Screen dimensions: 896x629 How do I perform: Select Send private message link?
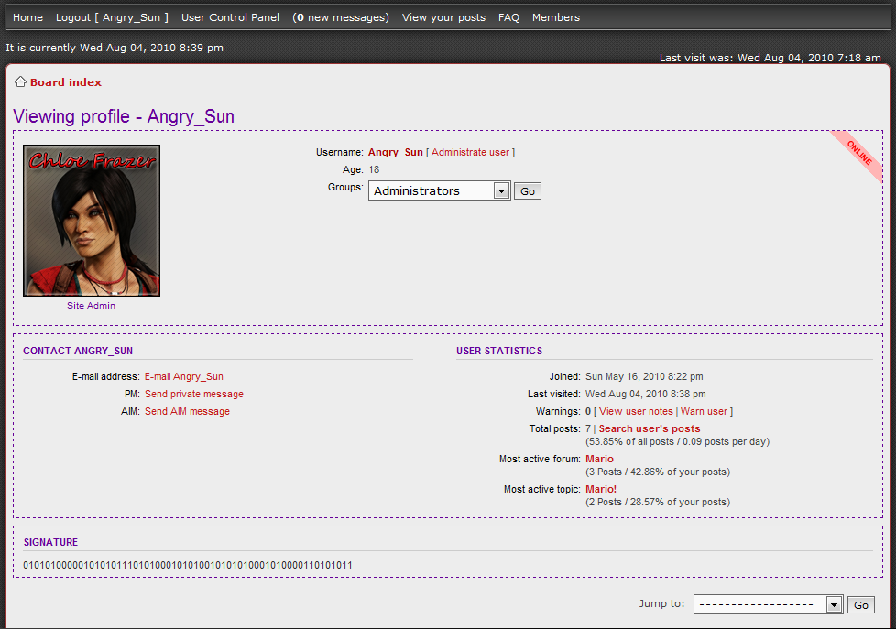pos(194,394)
